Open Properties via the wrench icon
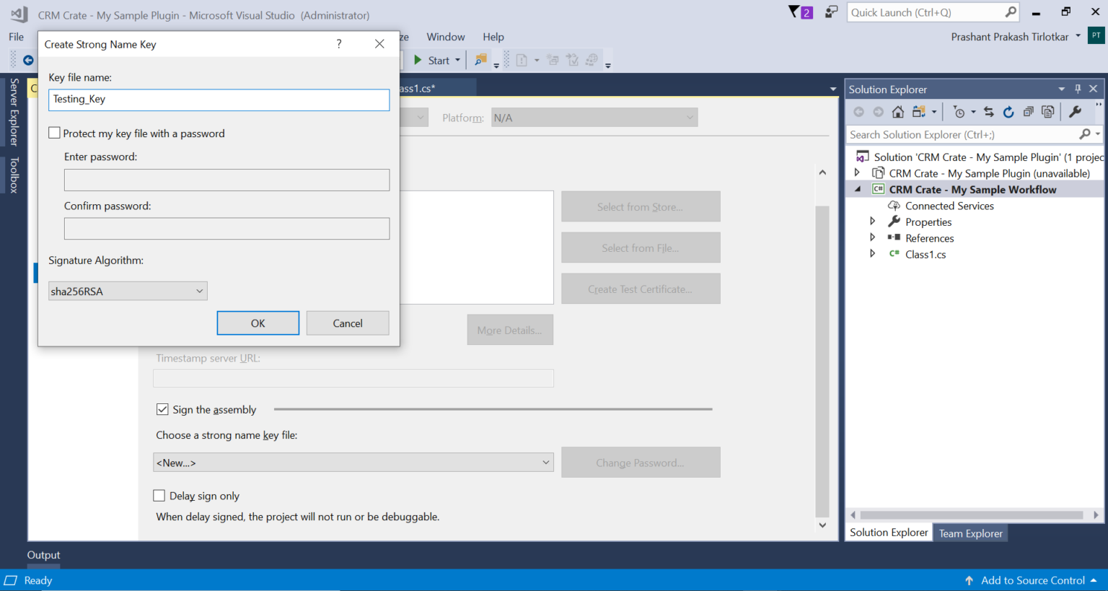The image size is (1108, 591). (x=1076, y=112)
